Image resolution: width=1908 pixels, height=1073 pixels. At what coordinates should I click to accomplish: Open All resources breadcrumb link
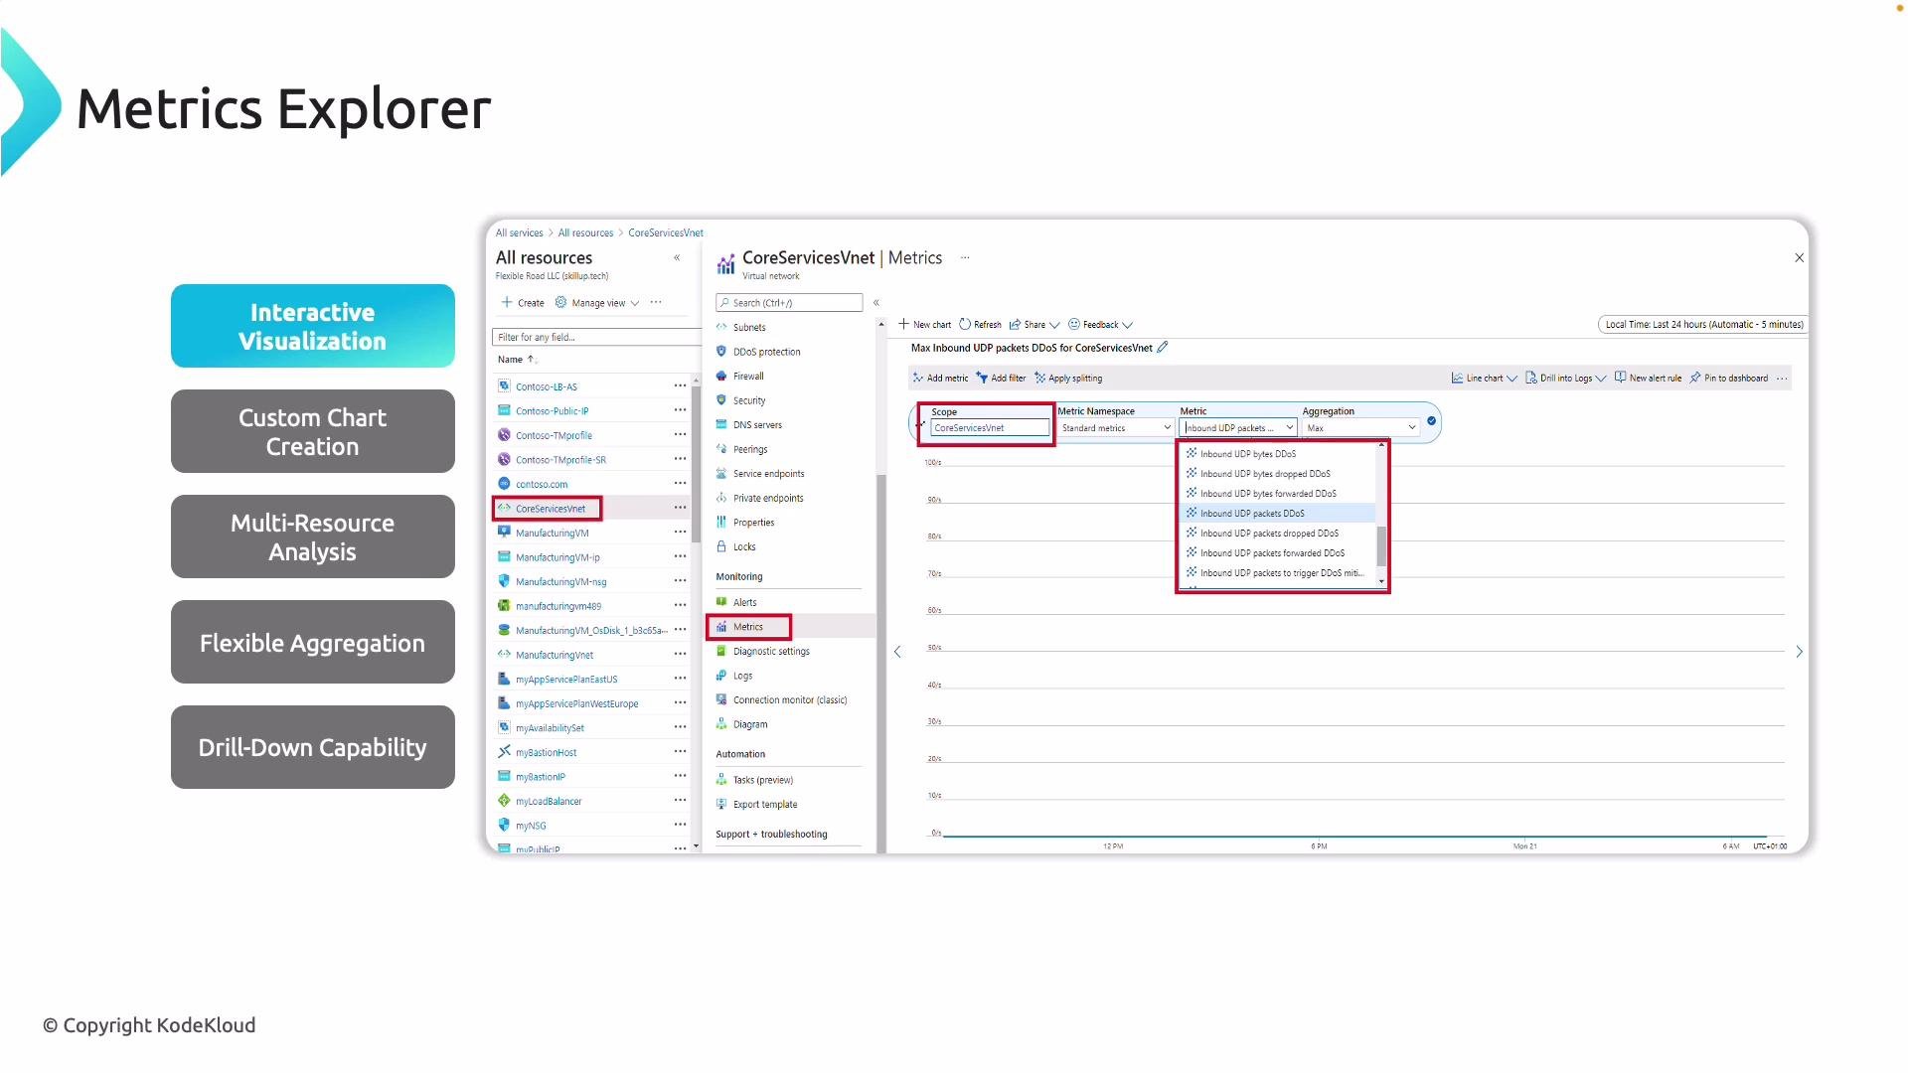tap(585, 233)
